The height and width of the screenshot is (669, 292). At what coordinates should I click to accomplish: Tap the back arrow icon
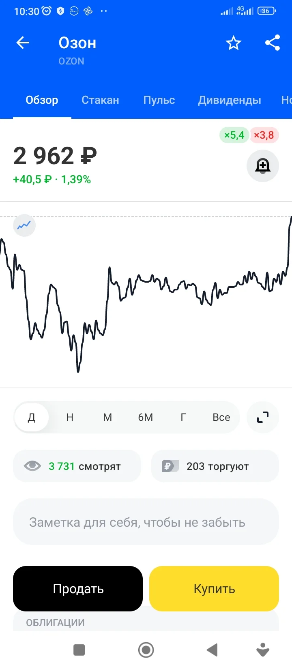click(23, 43)
